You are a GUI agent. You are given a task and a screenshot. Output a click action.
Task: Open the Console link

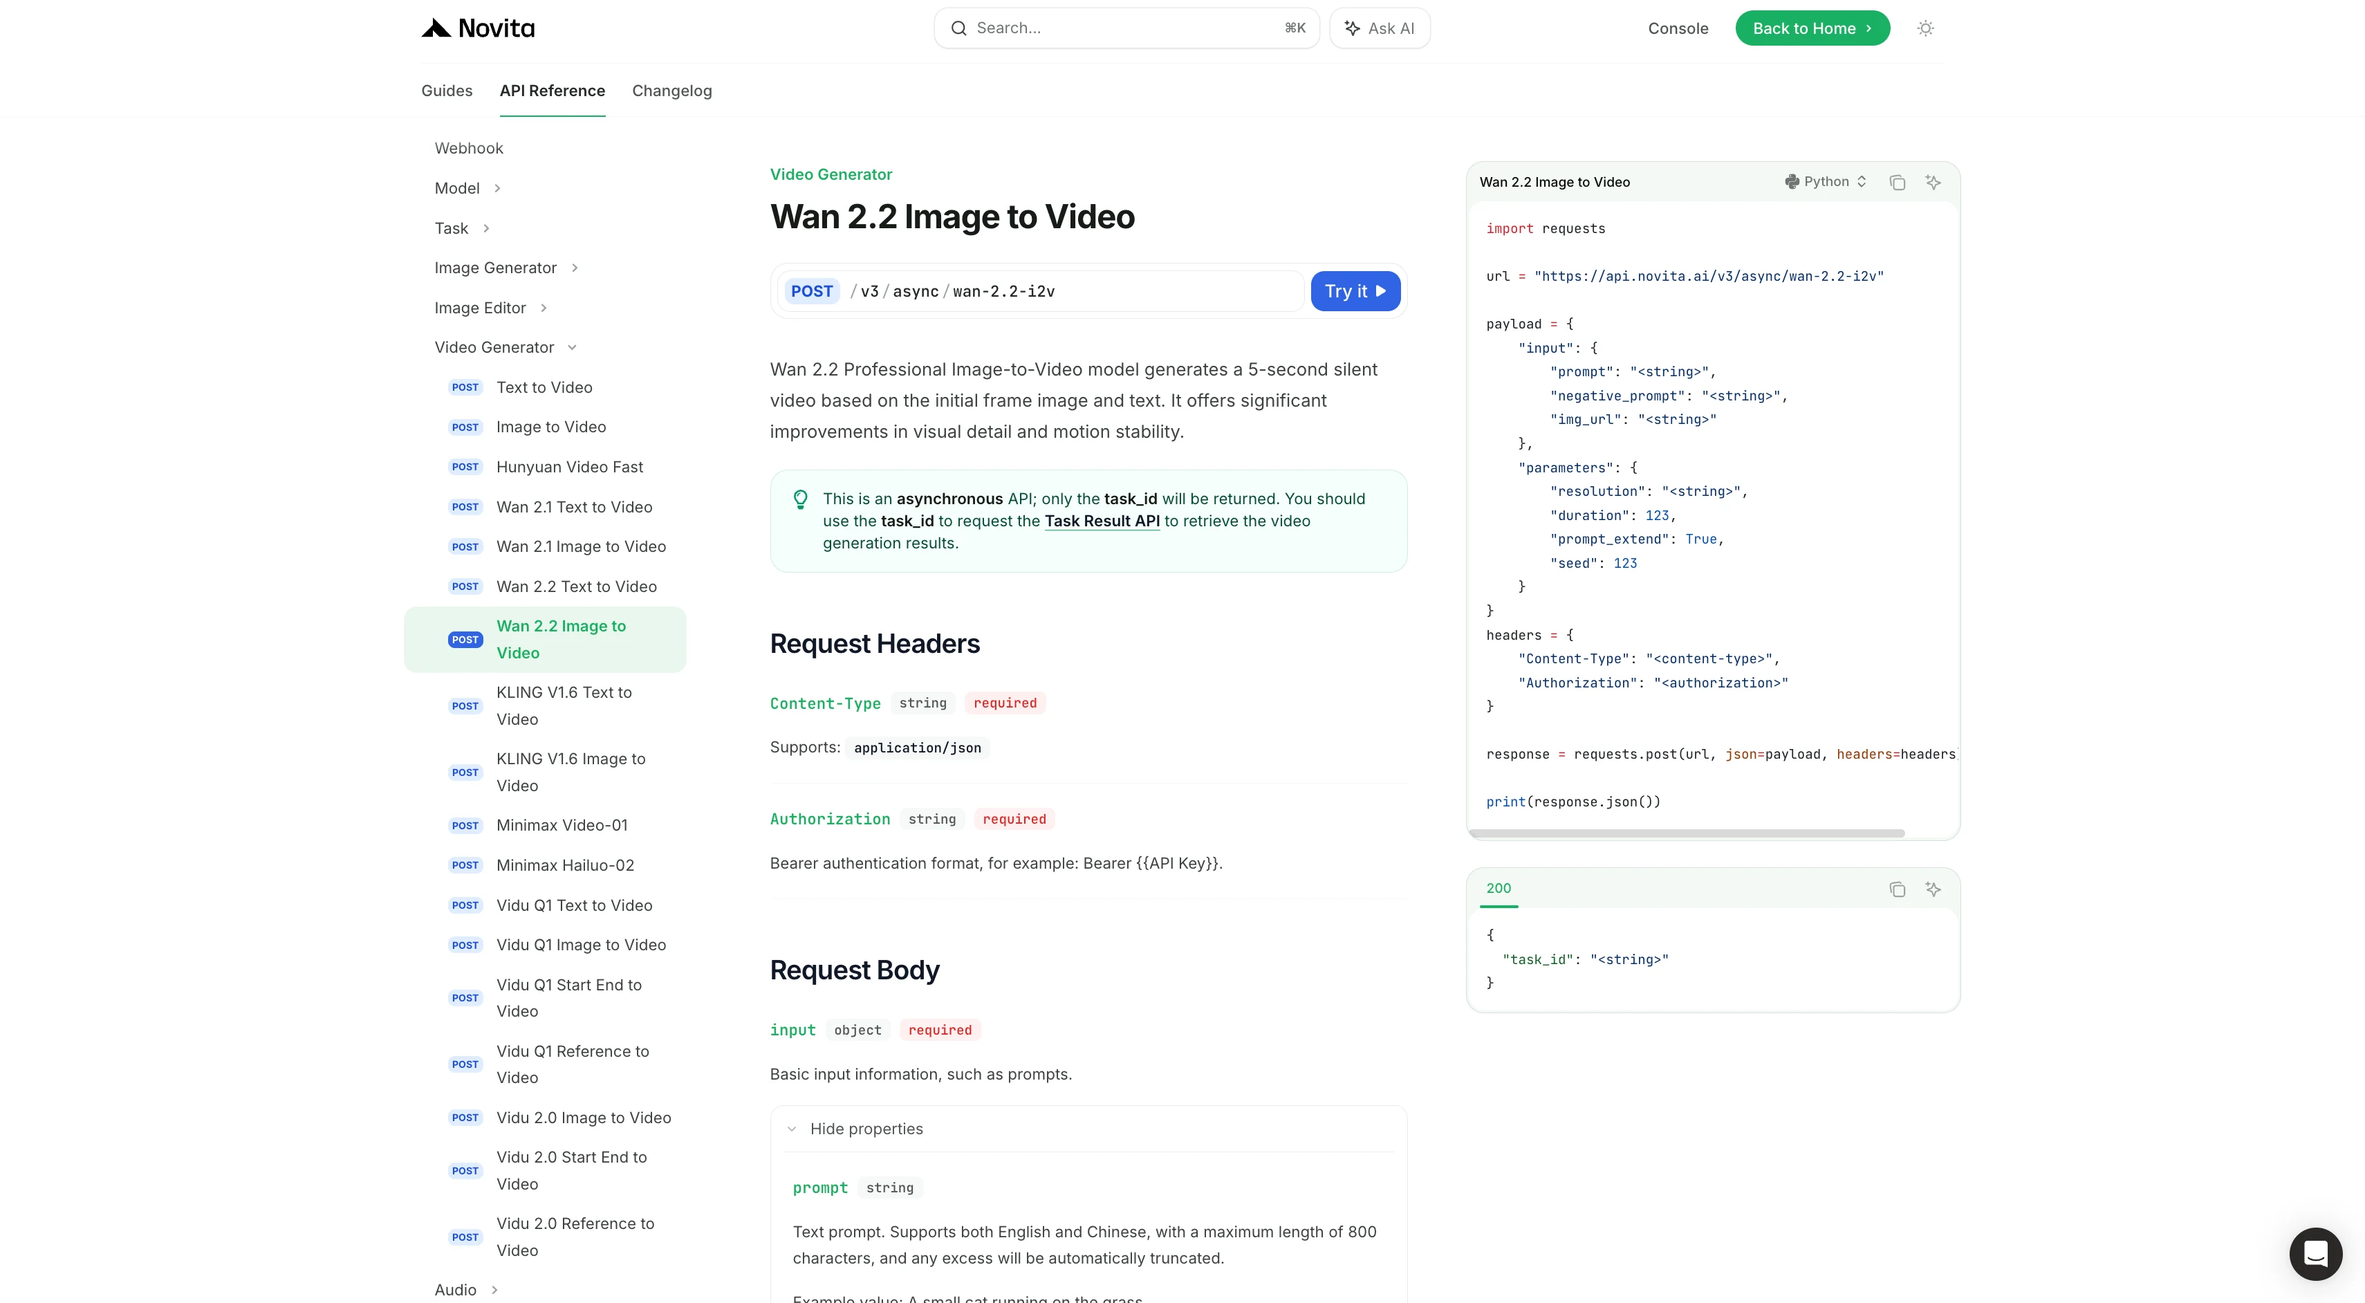pyautogui.click(x=1678, y=28)
